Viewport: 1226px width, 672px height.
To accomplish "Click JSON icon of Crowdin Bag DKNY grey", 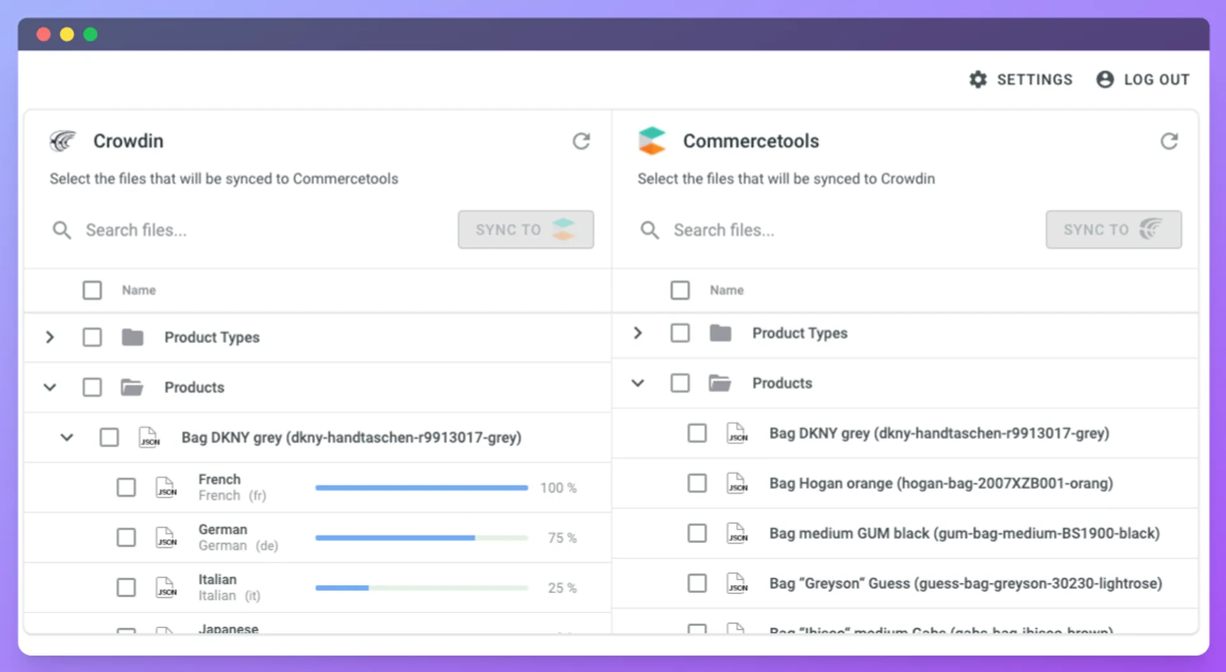I will point(149,438).
